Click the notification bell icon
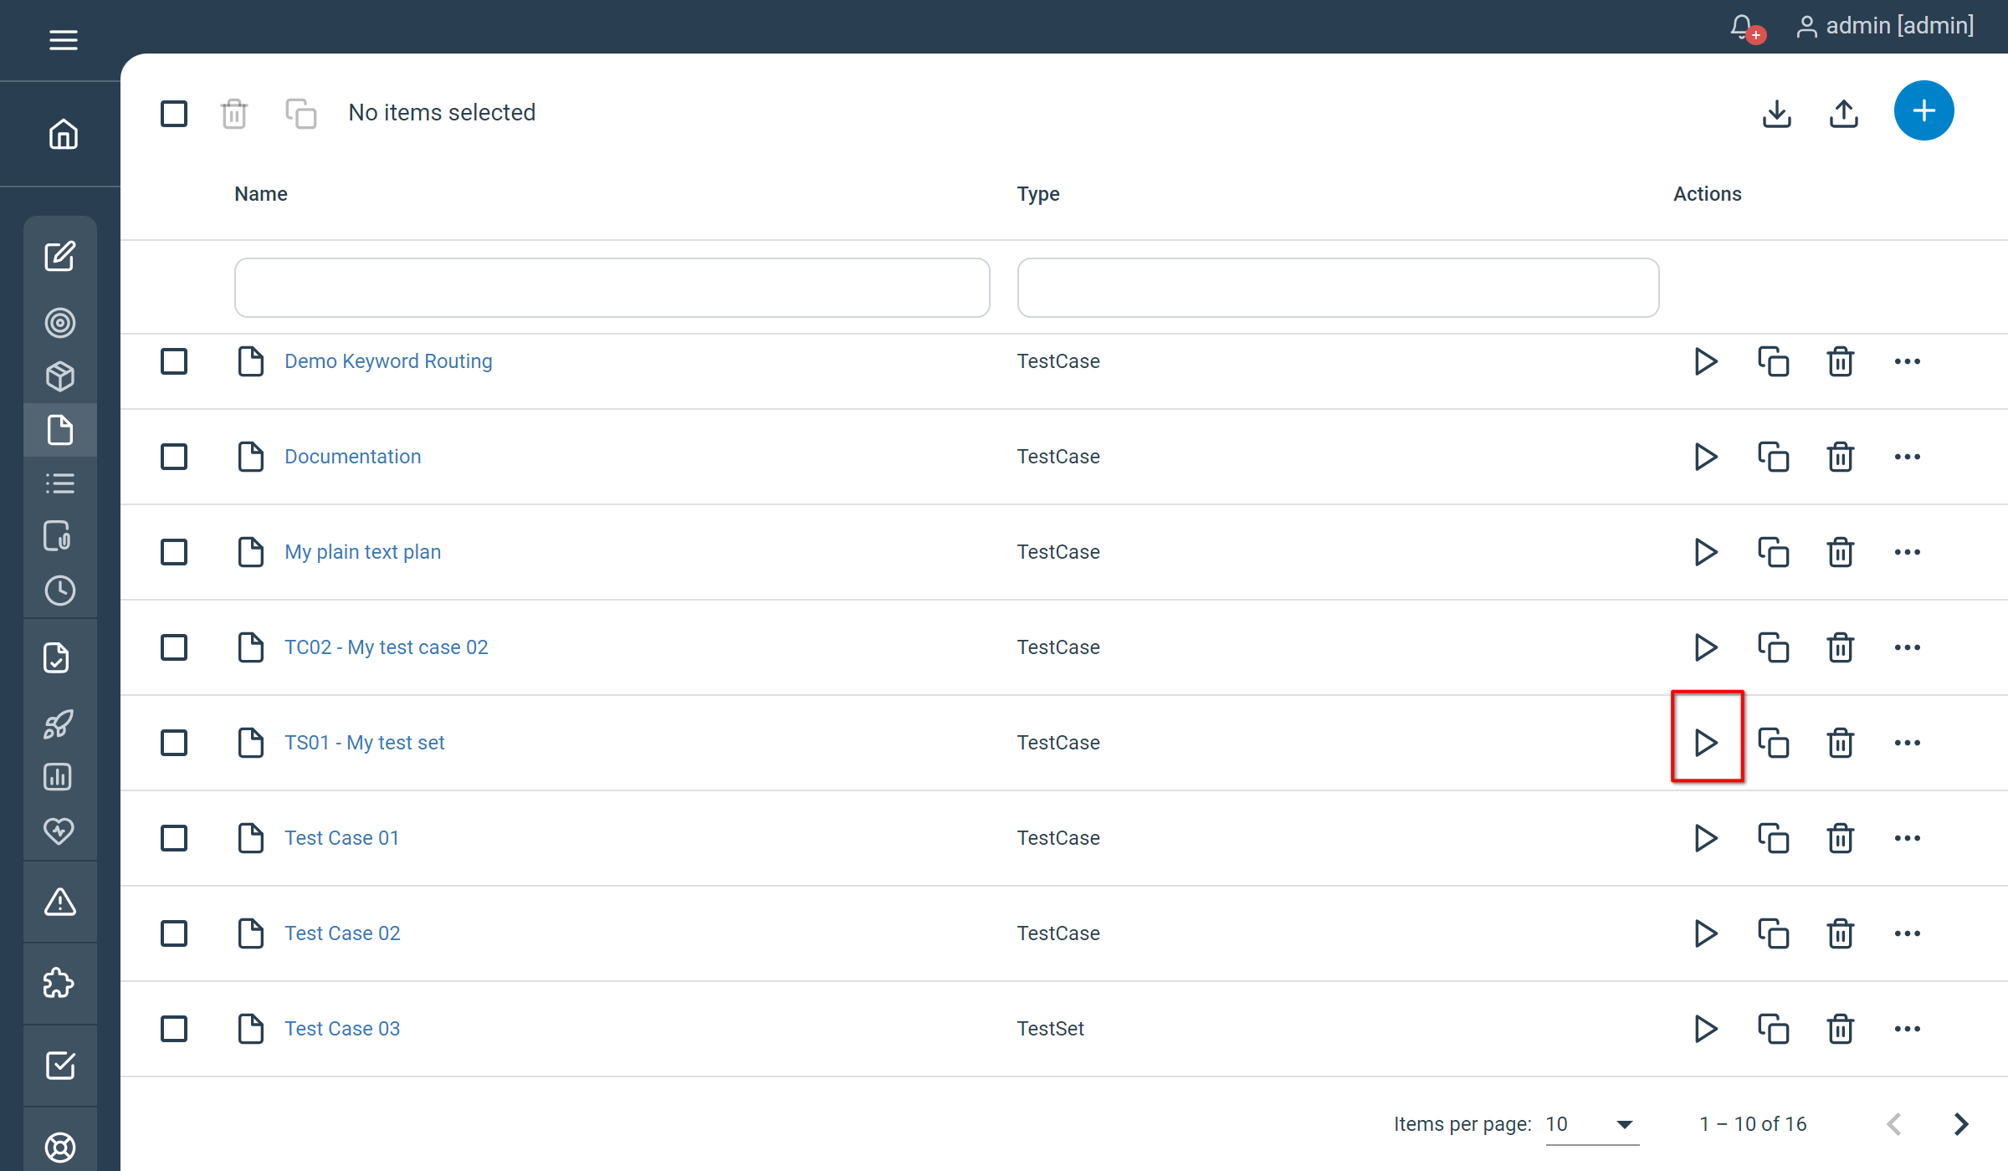The height and width of the screenshot is (1171, 2008). click(x=1743, y=27)
